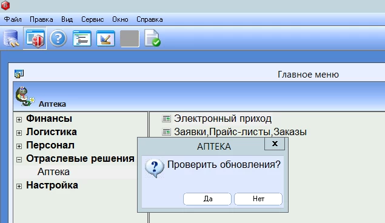Click the АПТЕКА dialog title bar
Image resolution: width=385 pixels, height=223 pixels.
(214, 147)
